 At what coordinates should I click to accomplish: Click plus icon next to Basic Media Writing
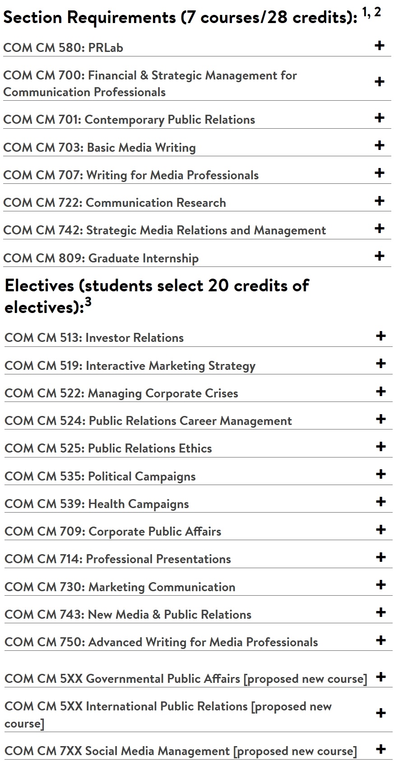click(379, 145)
